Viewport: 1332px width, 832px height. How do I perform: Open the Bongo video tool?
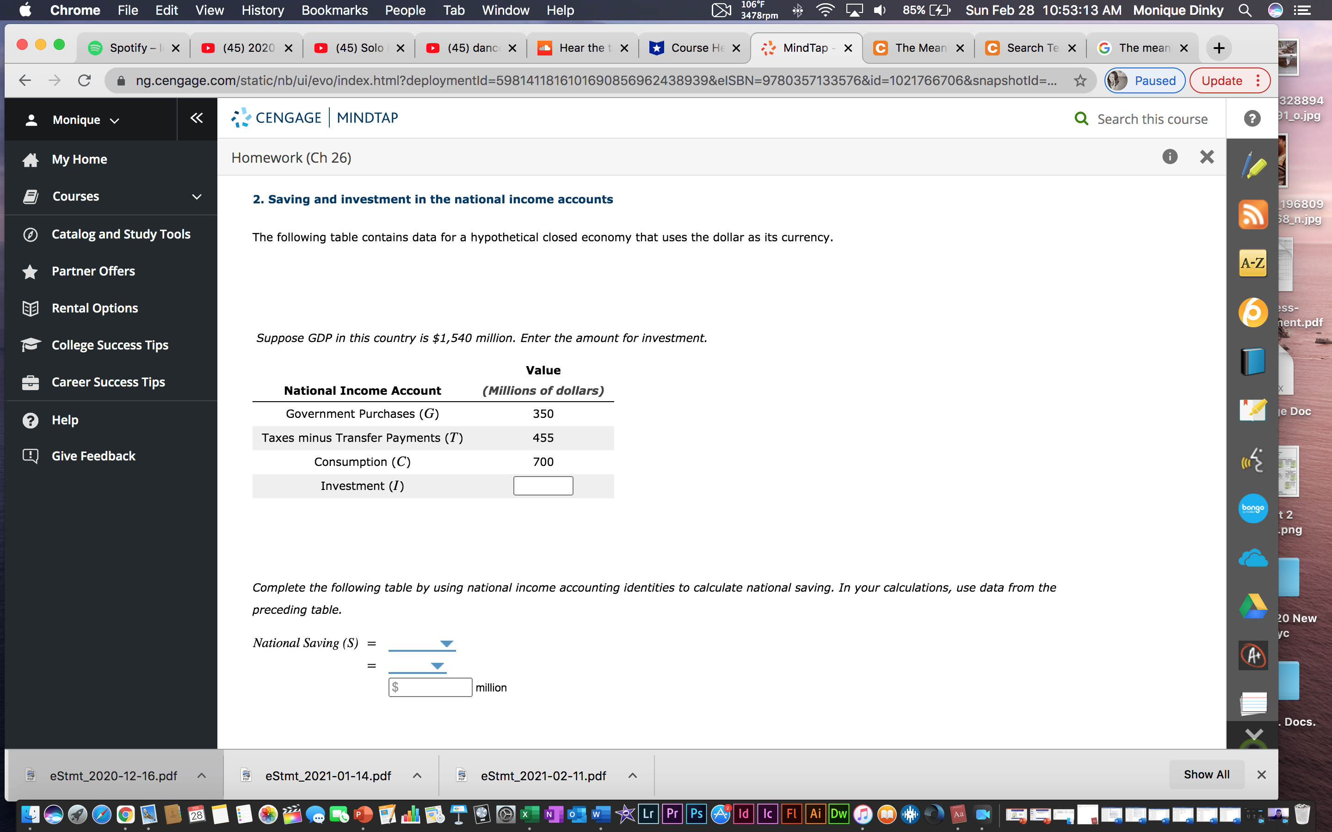1253,508
